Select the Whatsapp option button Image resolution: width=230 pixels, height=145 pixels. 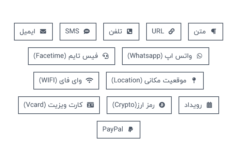pos(165,56)
